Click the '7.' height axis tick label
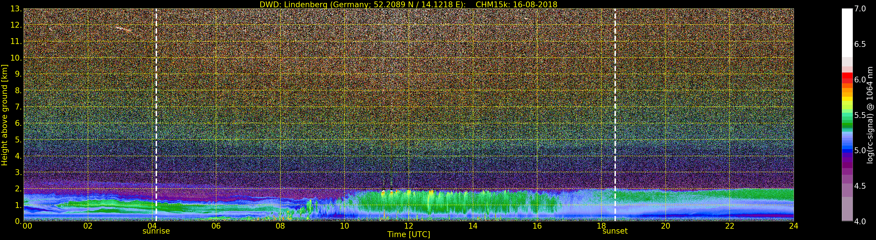Image resolution: width=876 pixels, height=240 pixels. (x=18, y=107)
